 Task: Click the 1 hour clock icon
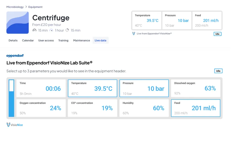tap(52, 30)
